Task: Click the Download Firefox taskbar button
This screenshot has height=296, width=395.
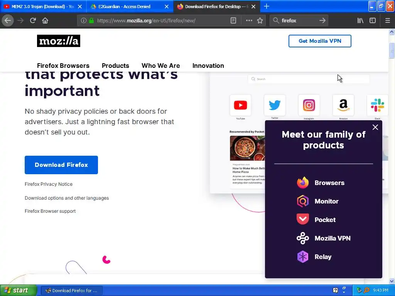Action: (71, 291)
